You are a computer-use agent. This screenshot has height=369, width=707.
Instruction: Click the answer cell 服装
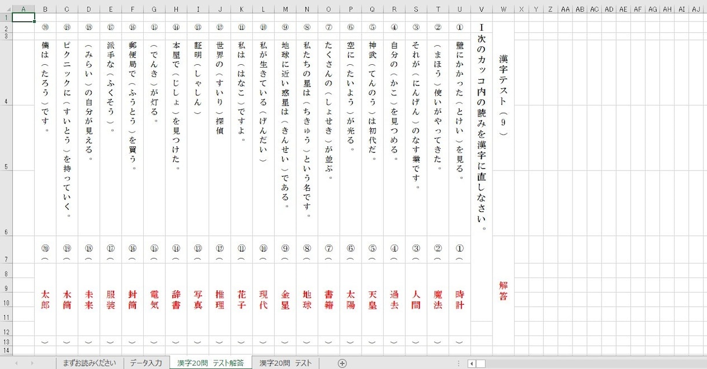coord(111,300)
